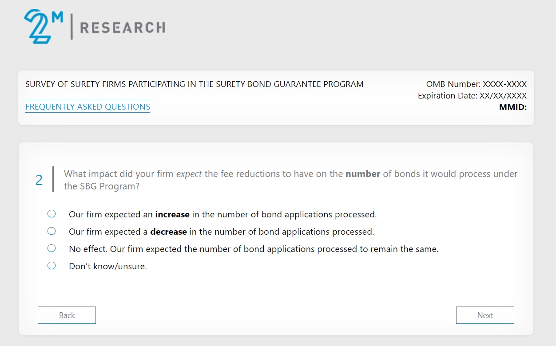This screenshot has height=346, width=556.
Task: Click the question number 2
Action: click(39, 180)
